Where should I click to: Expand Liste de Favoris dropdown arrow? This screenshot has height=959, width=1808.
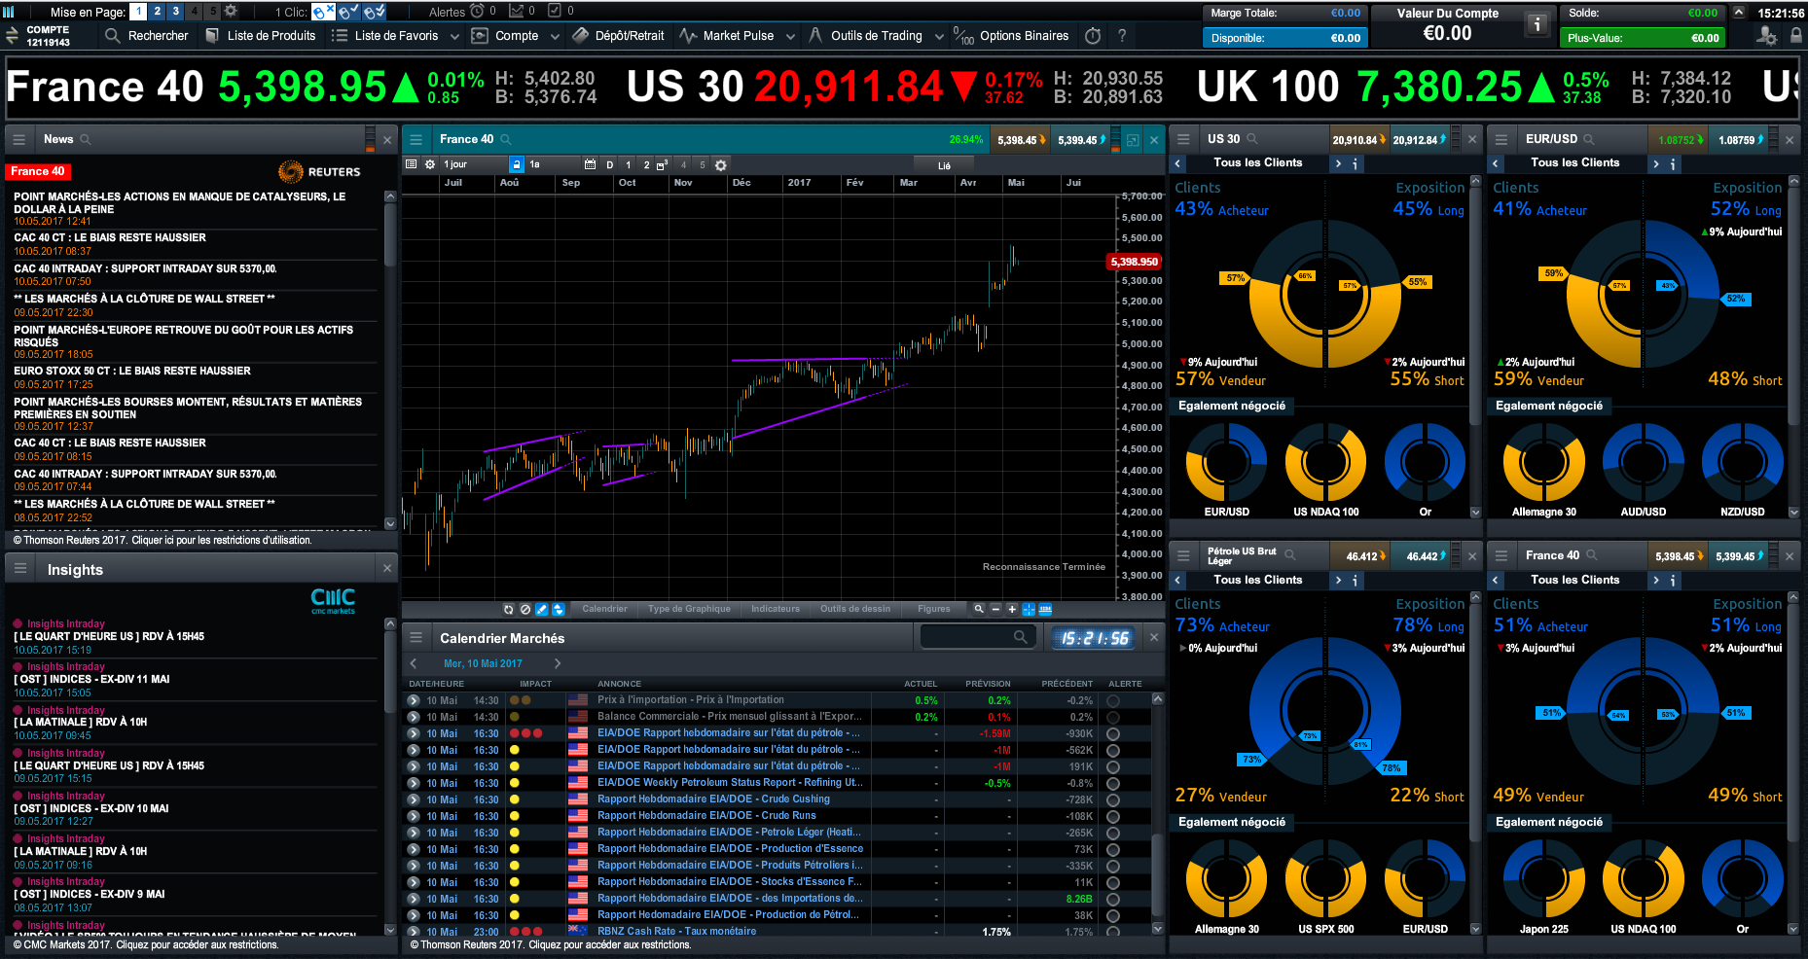click(454, 36)
